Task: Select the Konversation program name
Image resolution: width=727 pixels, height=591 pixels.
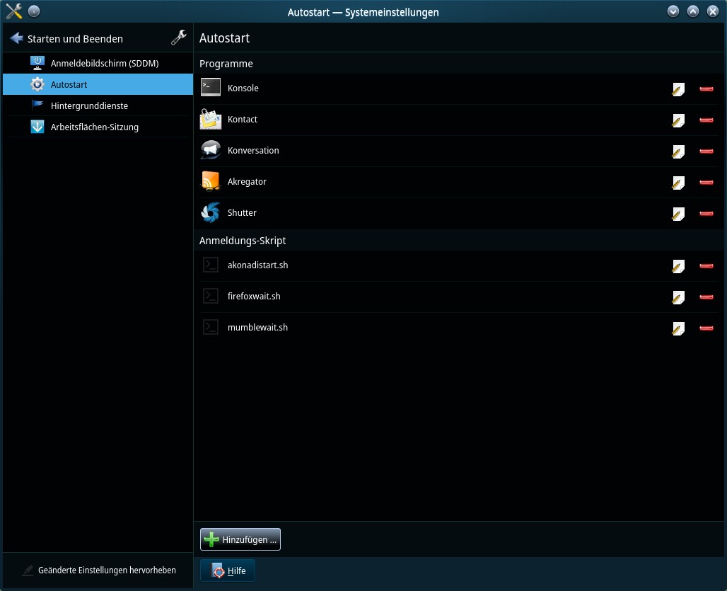Action: point(253,150)
